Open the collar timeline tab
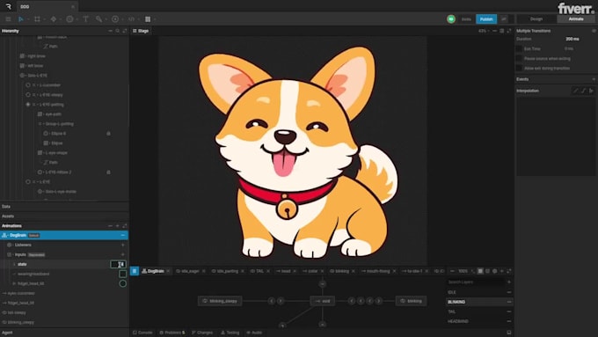Viewport: 598px width, 337px height. [310, 271]
